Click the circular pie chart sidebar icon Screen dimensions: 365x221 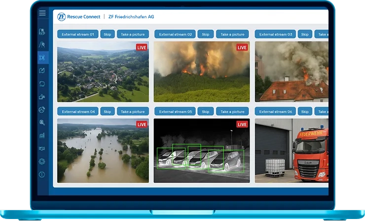[x=42, y=110]
